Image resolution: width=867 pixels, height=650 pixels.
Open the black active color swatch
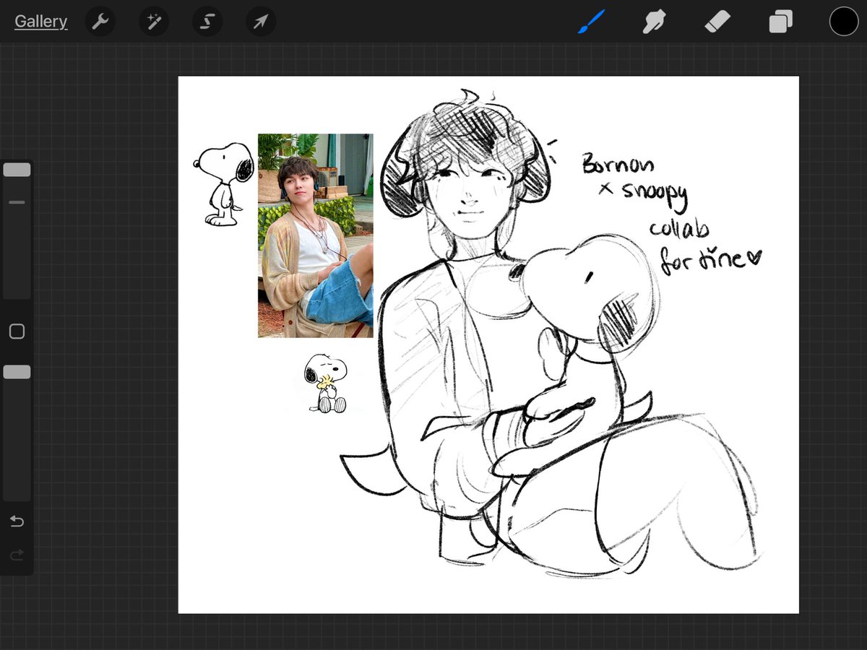[x=843, y=22]
